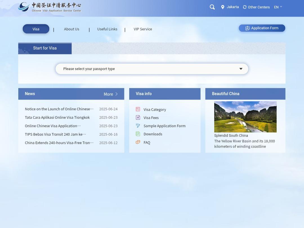Click the form icon on the Application Form button
Screen dimensions: 304x228
click(248, 28)
